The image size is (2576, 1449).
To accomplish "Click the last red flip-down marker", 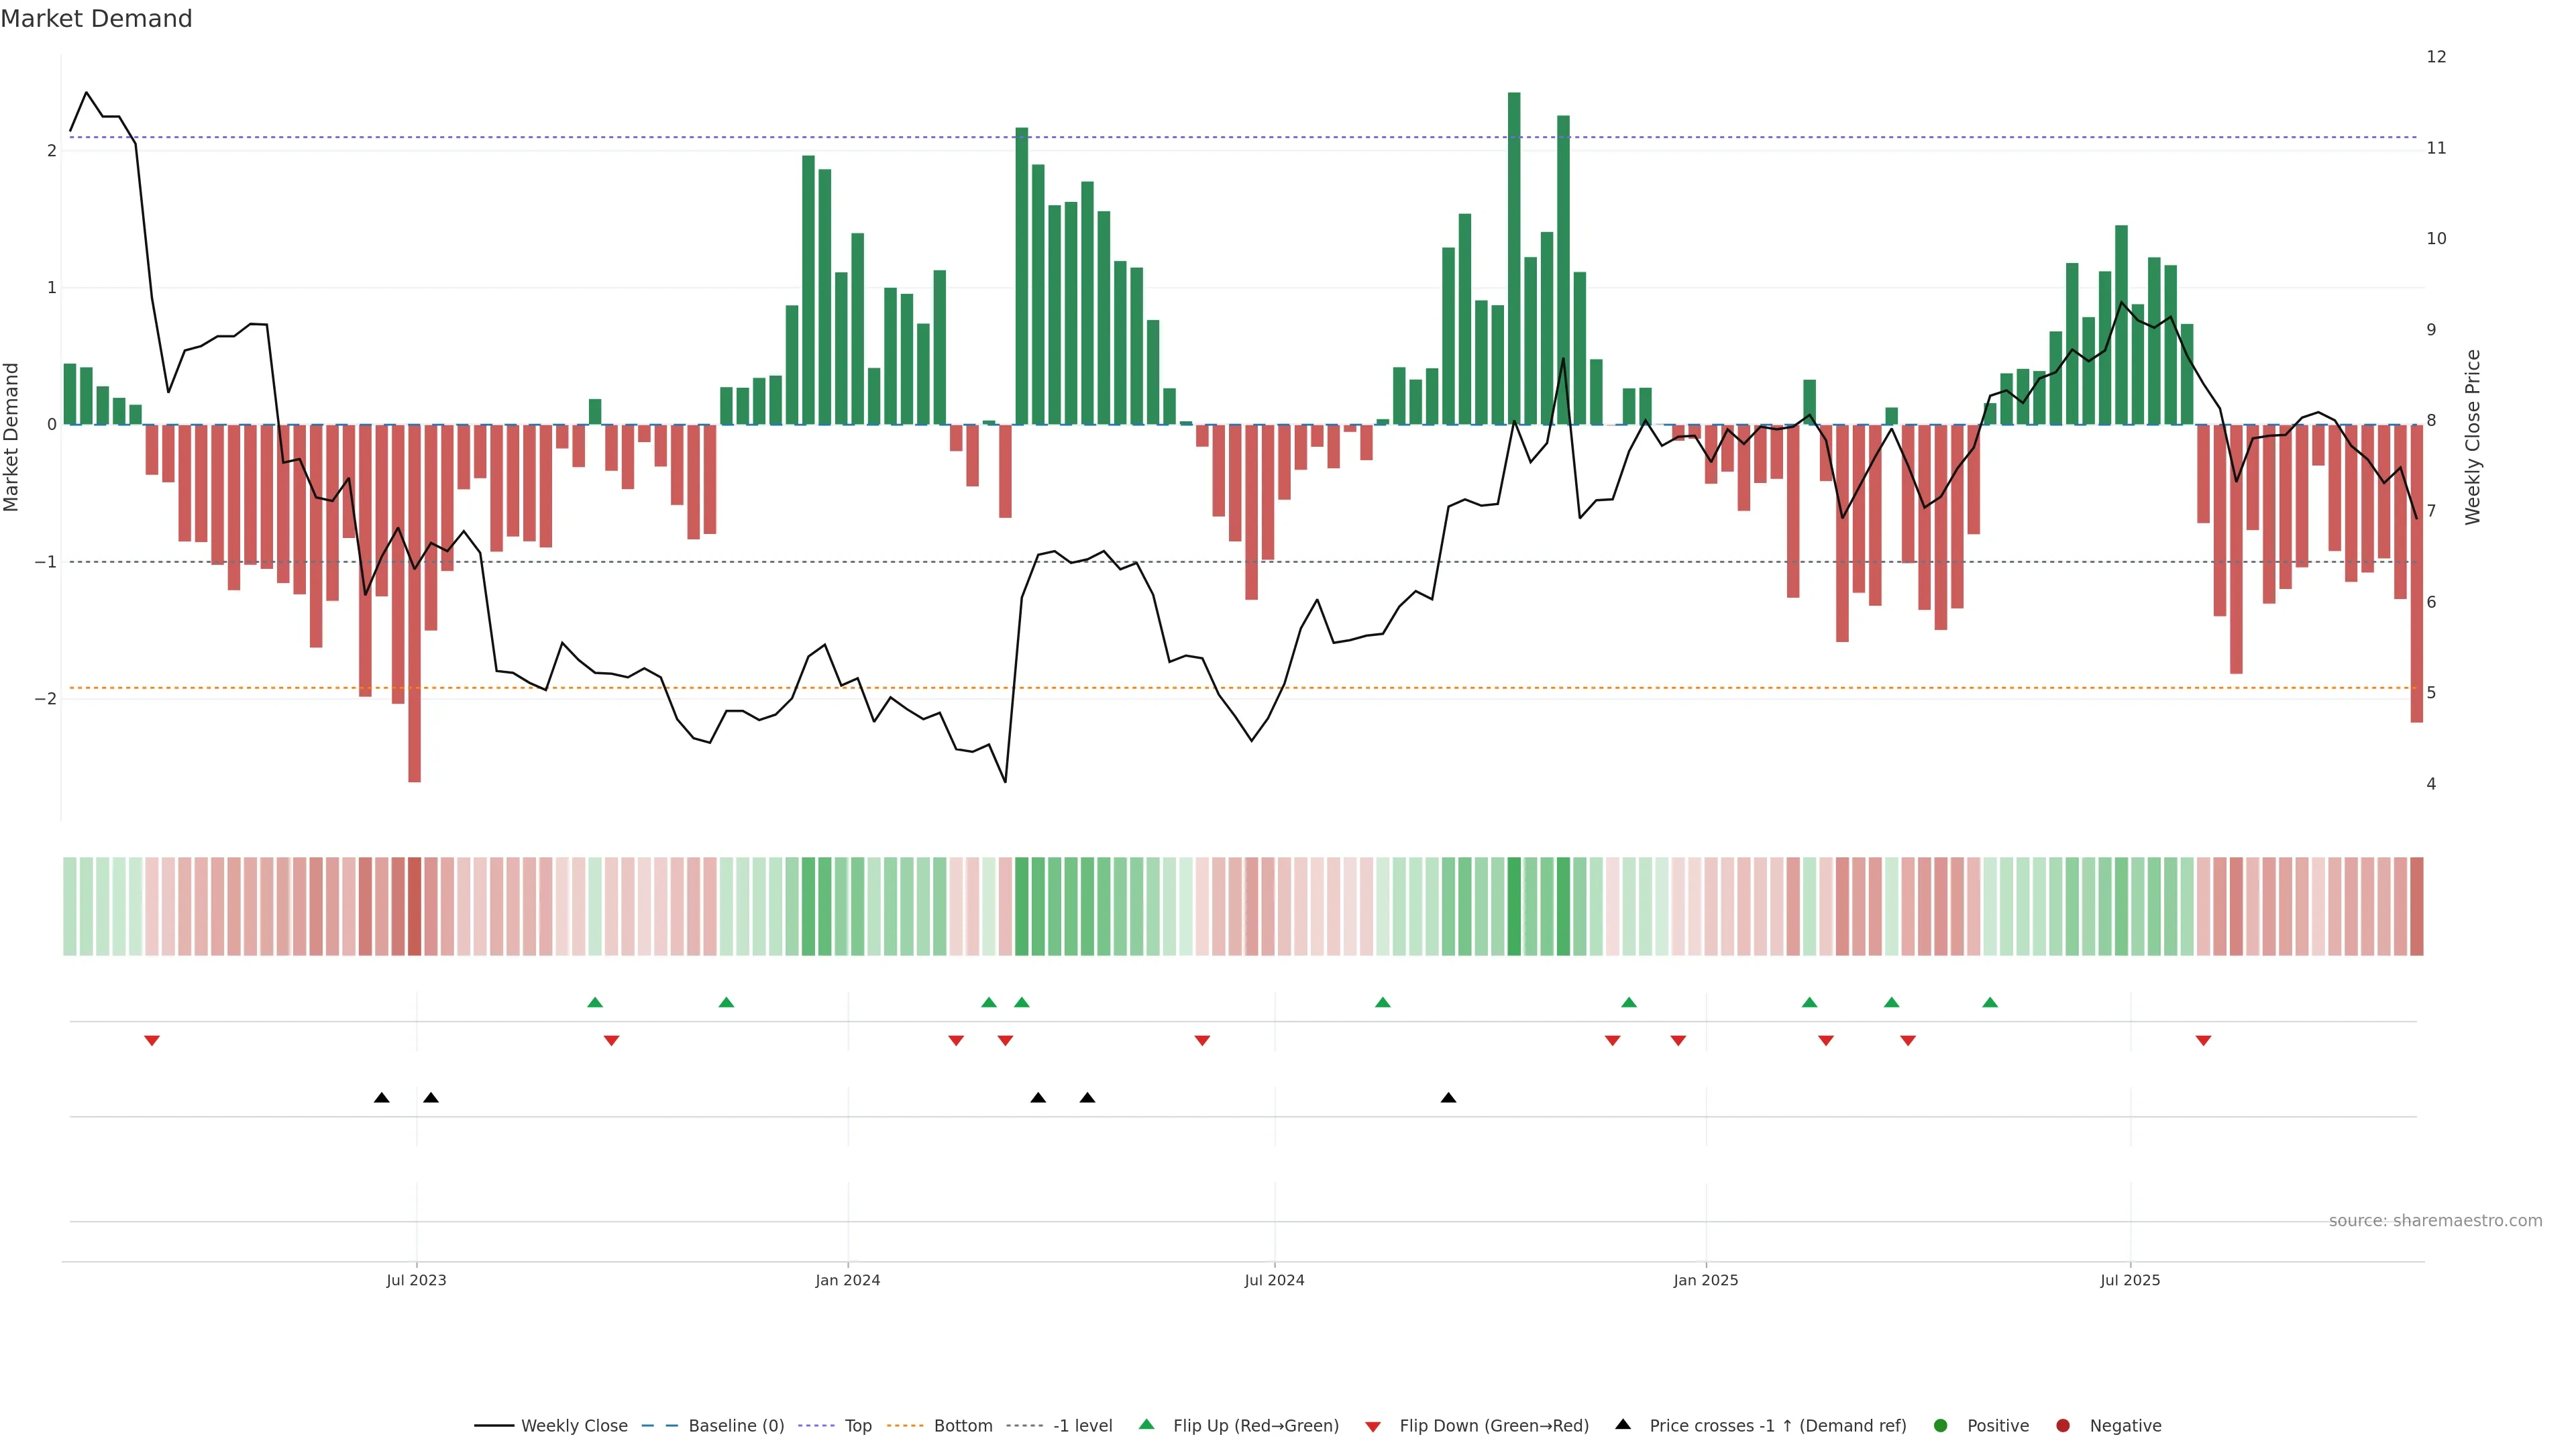I will tap(2203, 1041).
